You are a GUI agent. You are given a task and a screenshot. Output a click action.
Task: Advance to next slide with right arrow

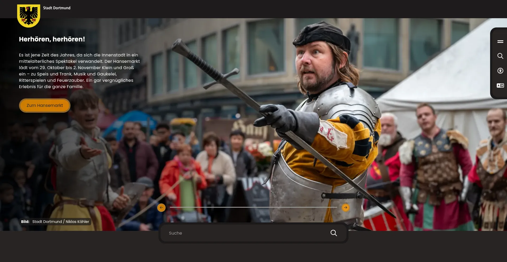[345, 208]
